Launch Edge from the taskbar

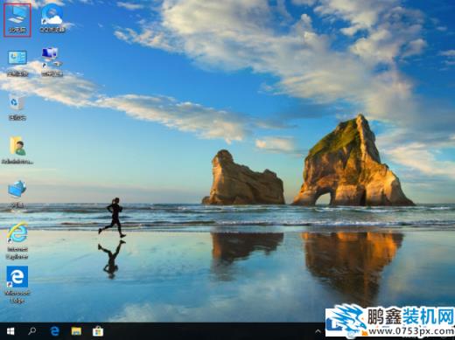pos(54,331)
